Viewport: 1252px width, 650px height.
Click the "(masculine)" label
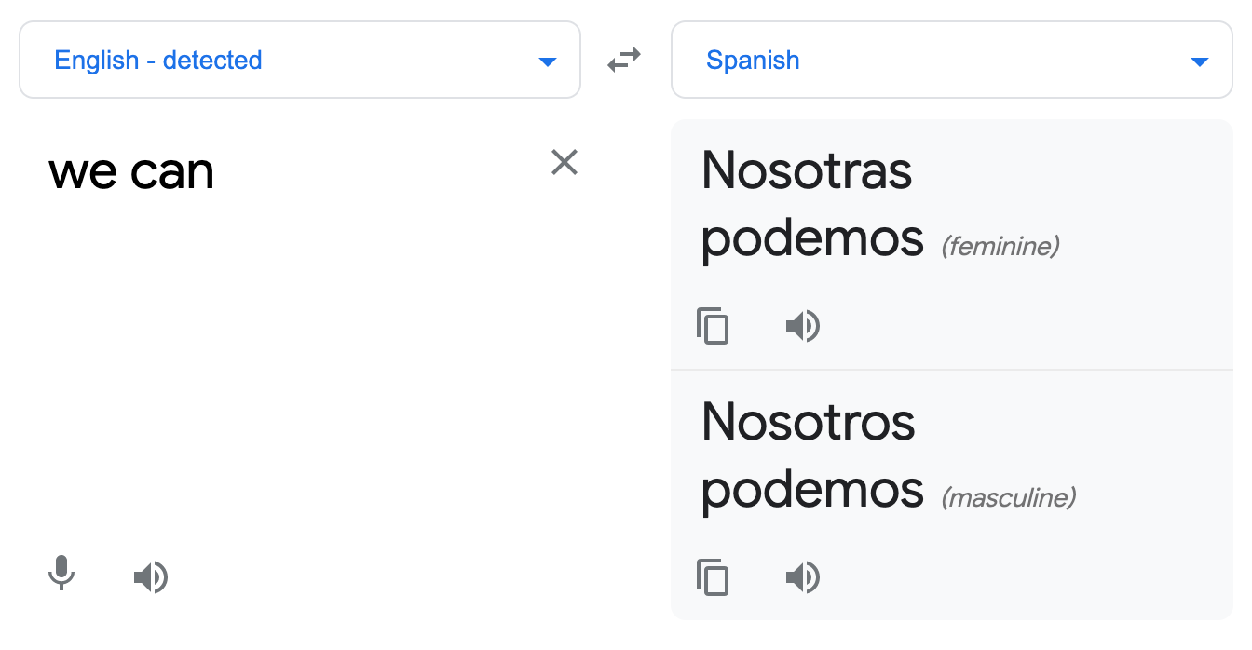[1009, 497]
